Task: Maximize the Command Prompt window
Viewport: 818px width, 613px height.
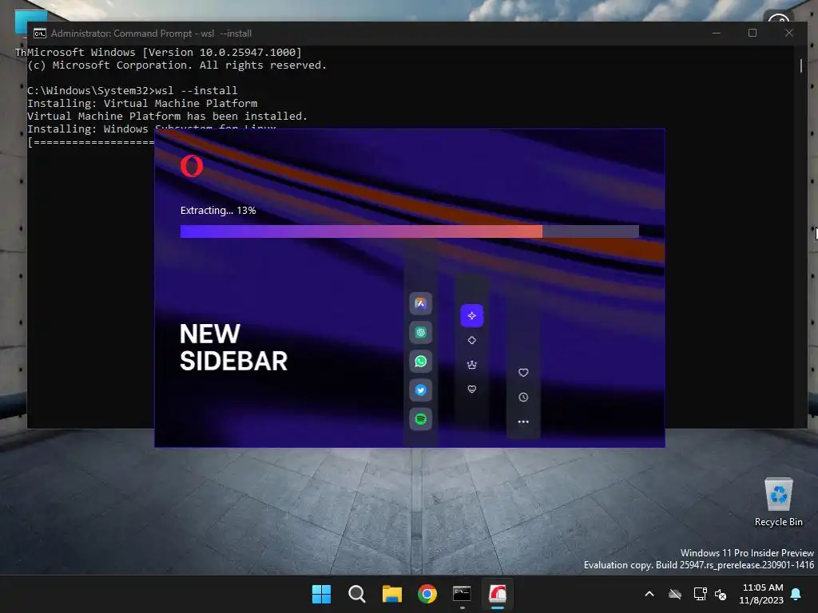Action: tap(752, 33)
